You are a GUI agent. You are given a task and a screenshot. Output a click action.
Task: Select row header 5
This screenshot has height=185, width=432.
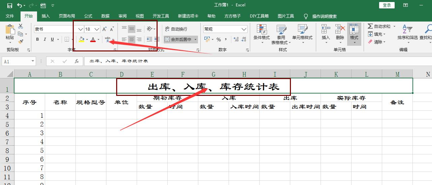(x=7, y=124)
